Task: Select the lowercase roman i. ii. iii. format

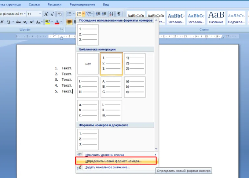Action: pos(111,110)
